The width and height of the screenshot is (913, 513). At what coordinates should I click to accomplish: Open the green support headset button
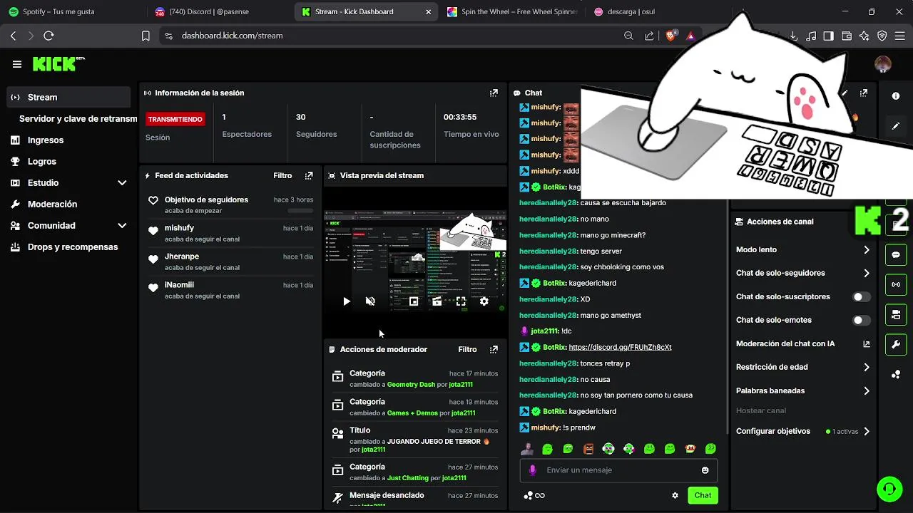click(889, 489)
